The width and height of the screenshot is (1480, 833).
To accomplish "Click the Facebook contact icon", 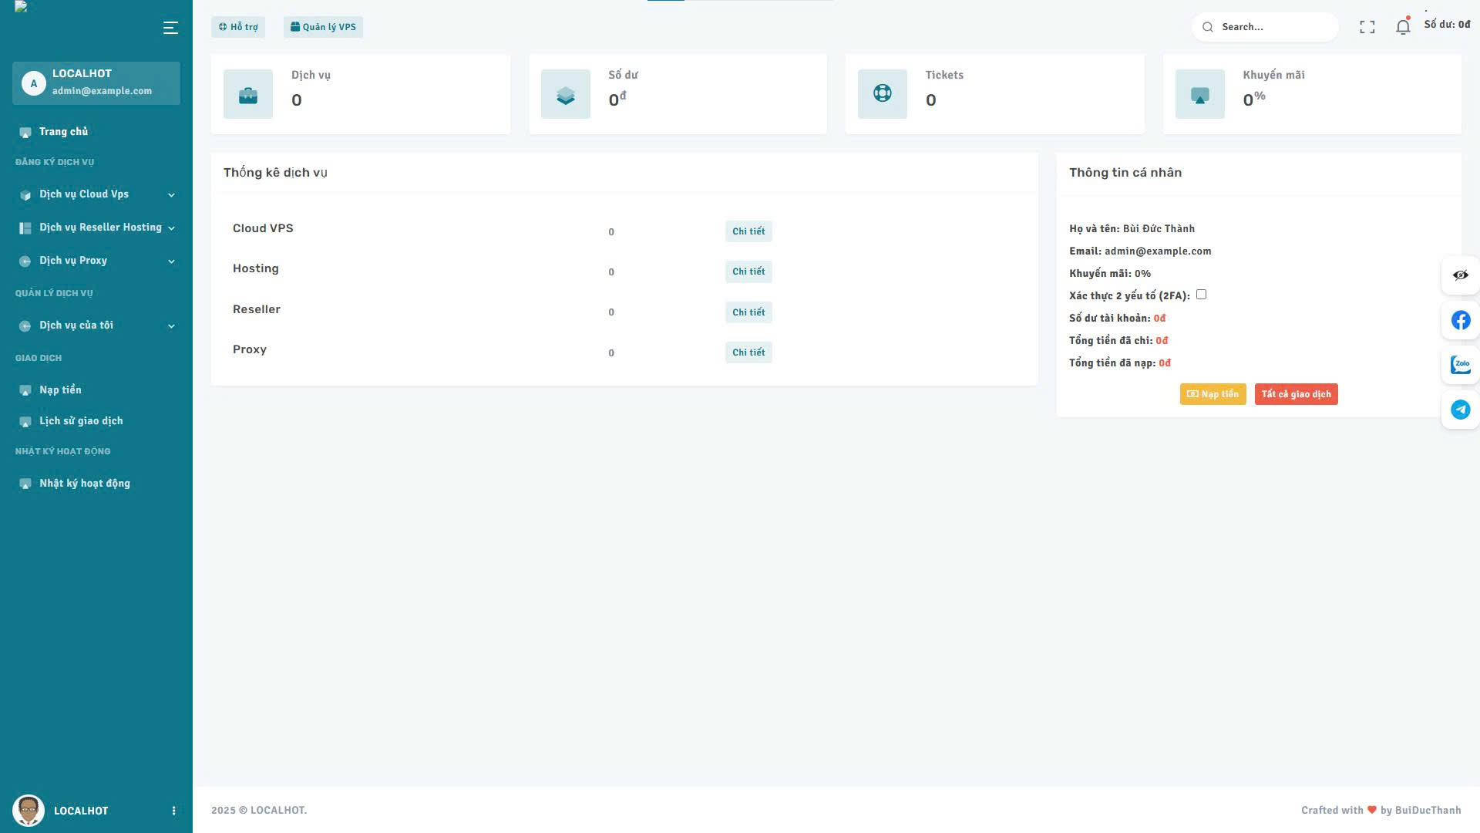I will click(1461, 320).
